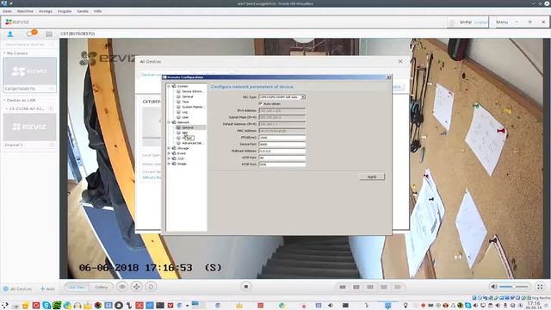This screenshot has height=310, width=551.
Task: Select the first window layout icon
Action: 343,287
